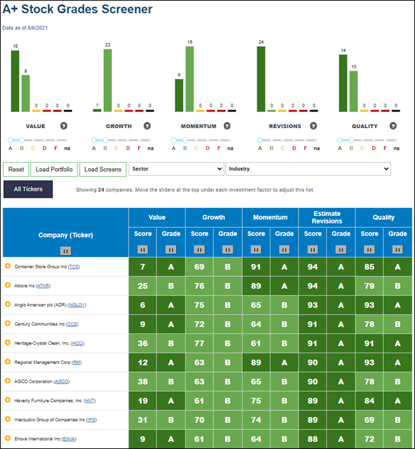415x449 pixels.
Task: Open the TCS ticker link
Action: (x=74, y=266)
